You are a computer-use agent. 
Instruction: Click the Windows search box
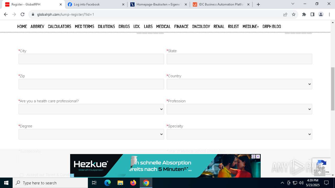[x=50, y=183]
